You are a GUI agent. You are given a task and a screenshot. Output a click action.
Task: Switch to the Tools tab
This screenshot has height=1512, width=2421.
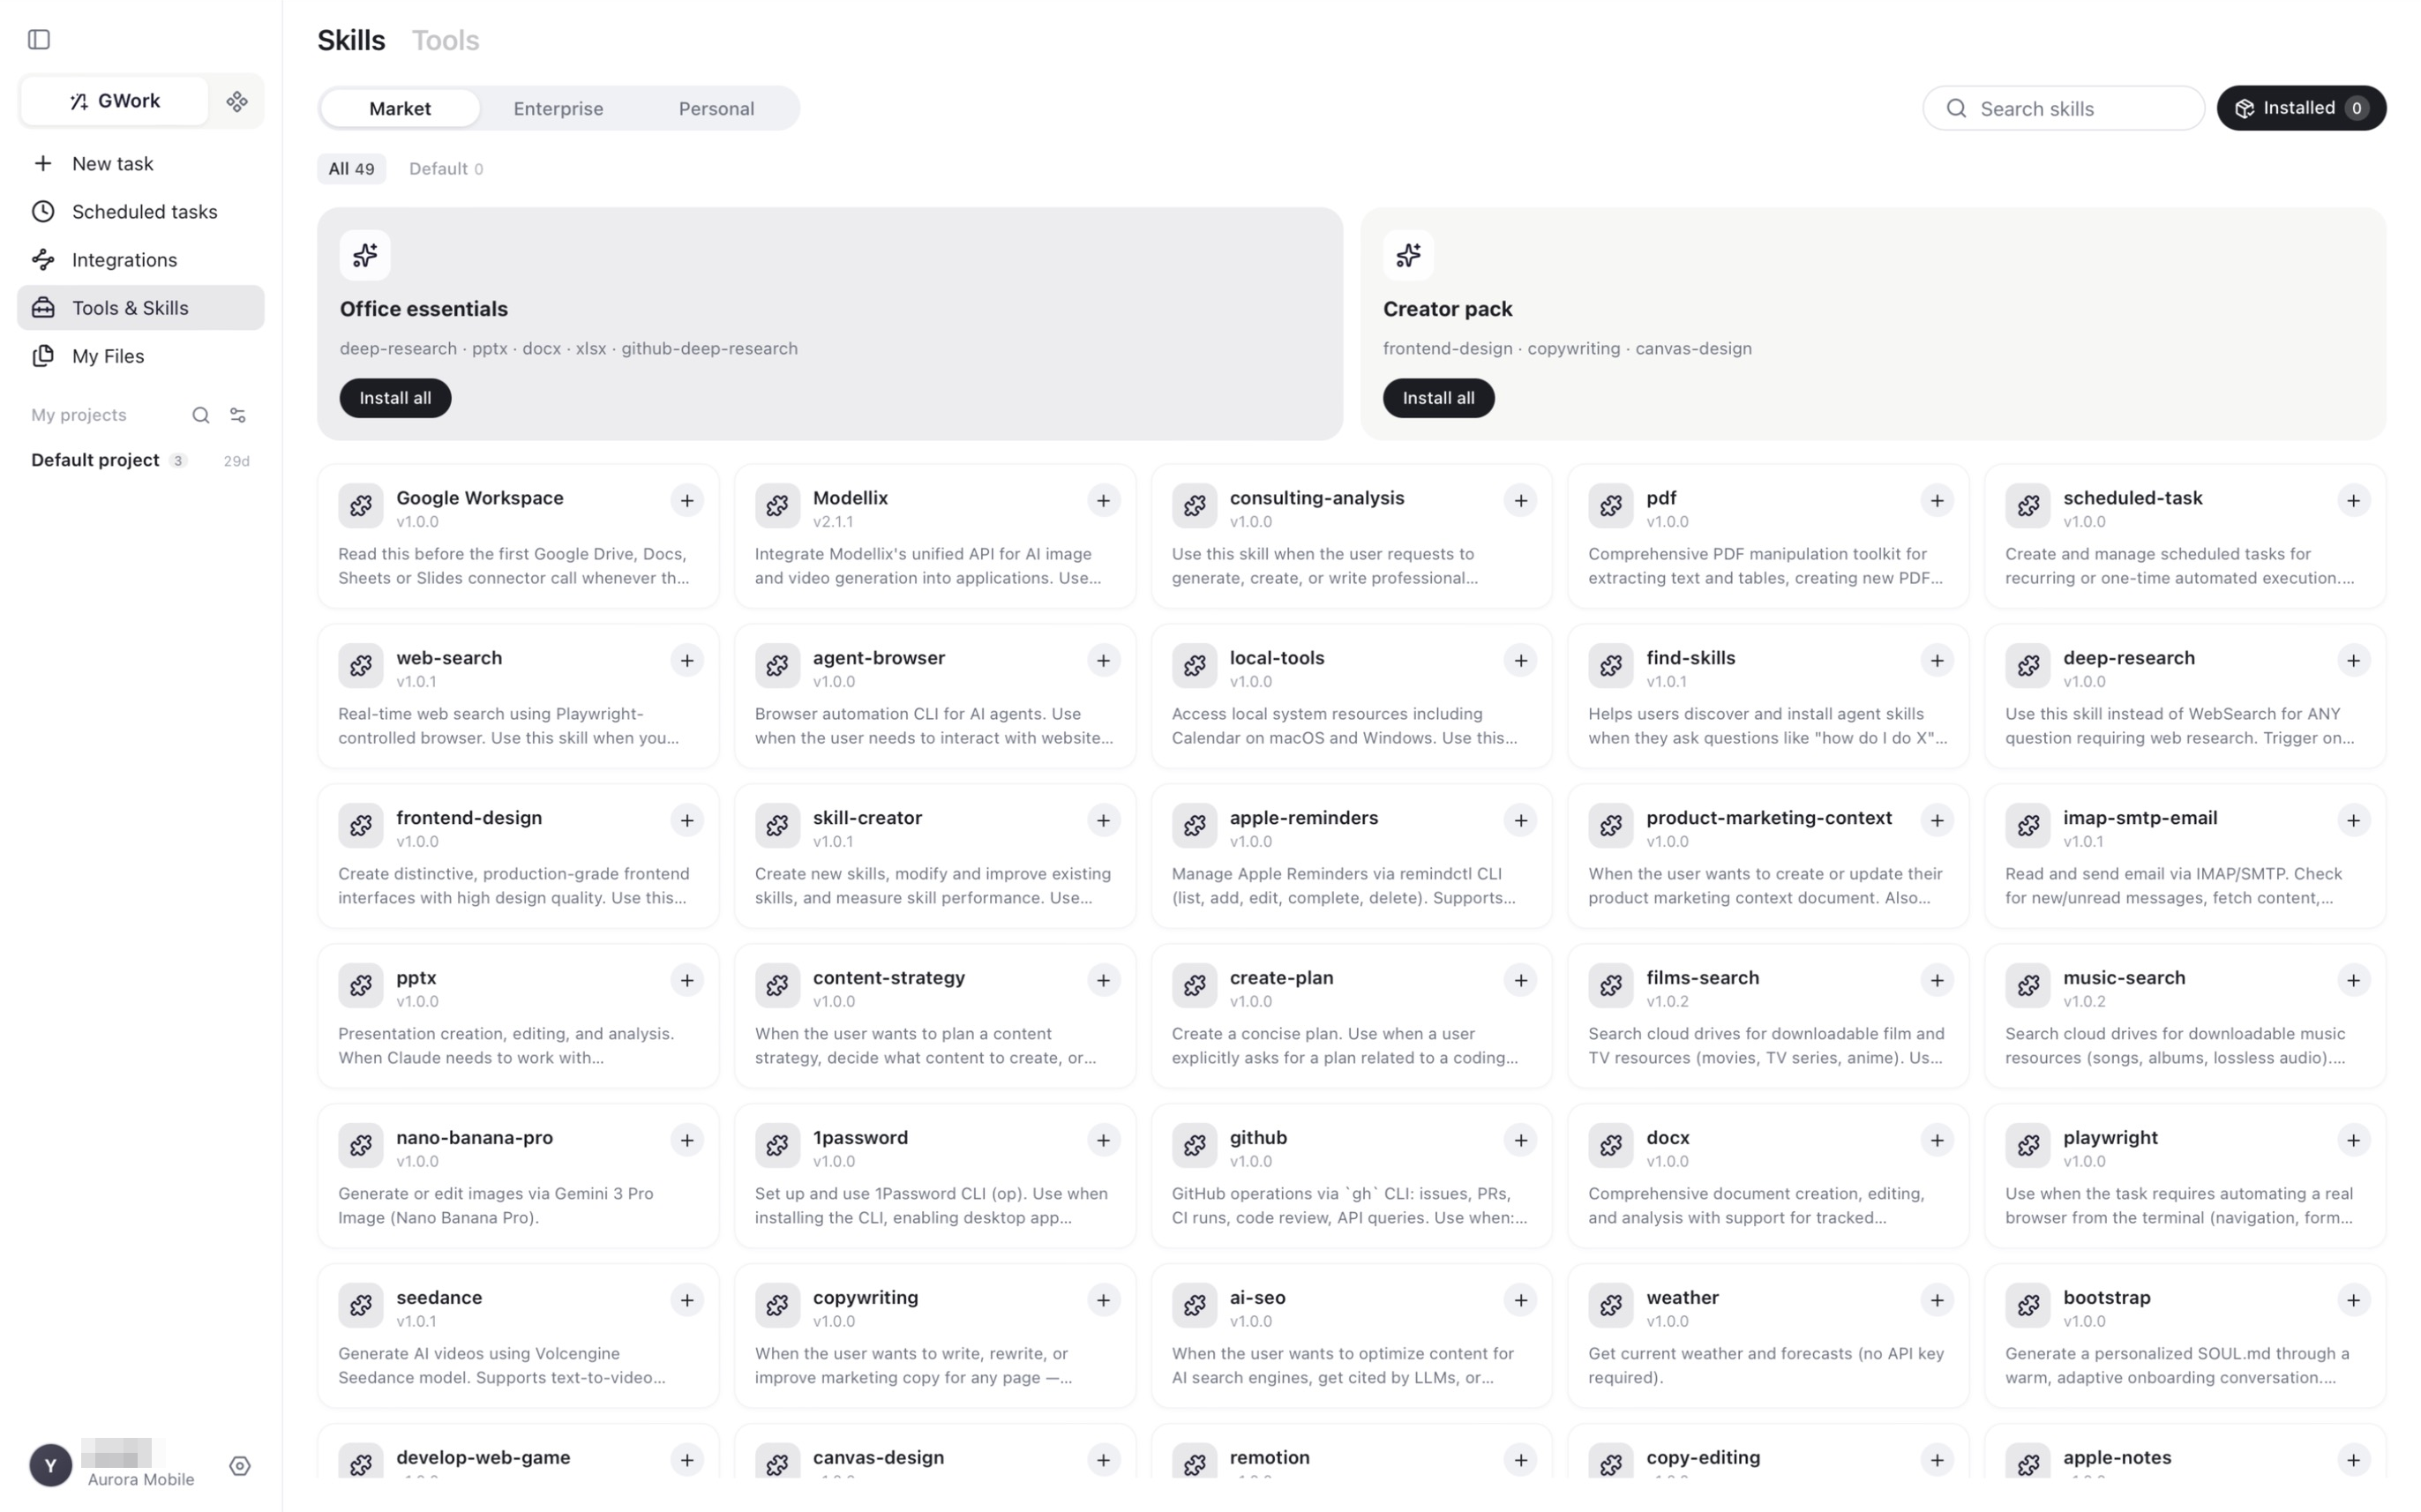[446, 40]
